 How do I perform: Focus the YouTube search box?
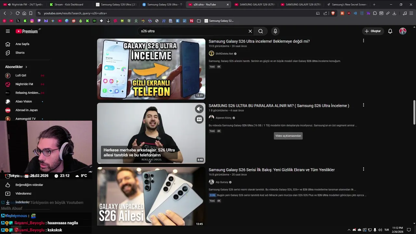click(x=193, y=31)
